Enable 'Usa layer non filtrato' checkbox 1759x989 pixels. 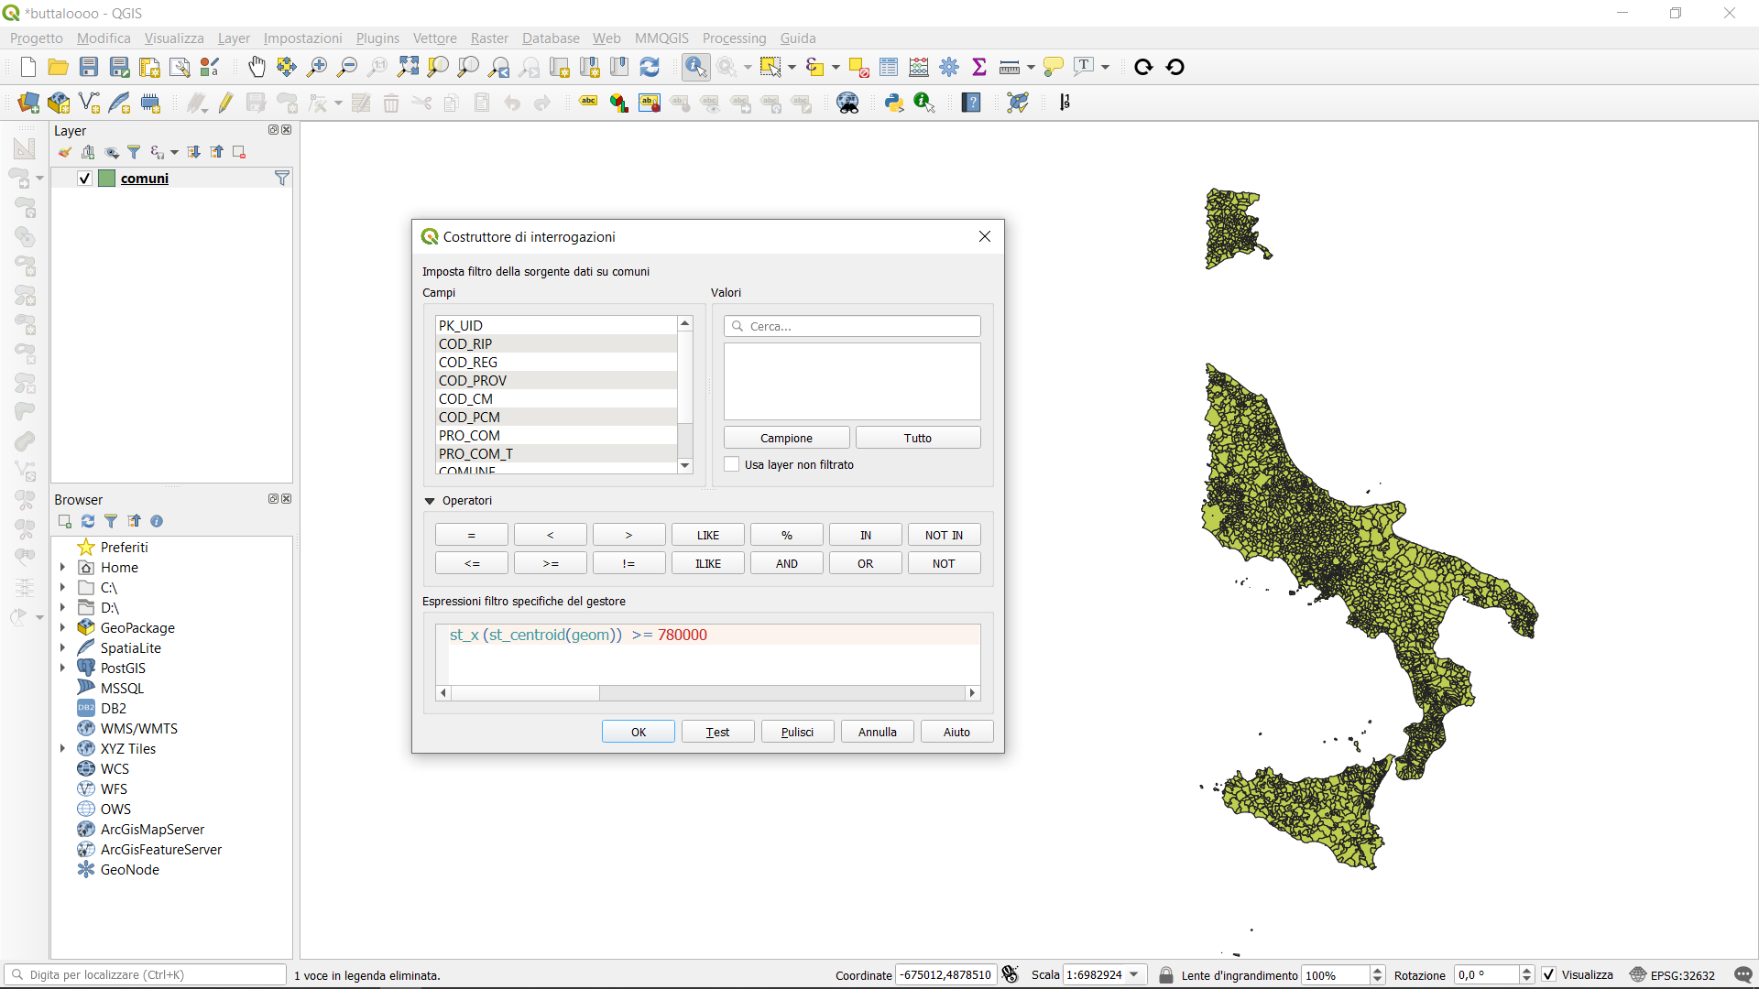click(x=732, y=464)
